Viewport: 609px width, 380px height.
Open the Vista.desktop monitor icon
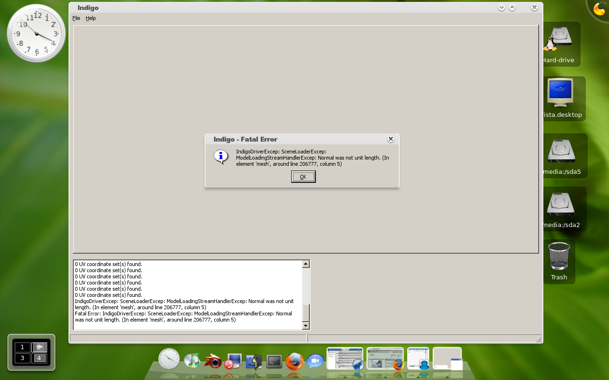pyautogui.click(x=560, y=93)
